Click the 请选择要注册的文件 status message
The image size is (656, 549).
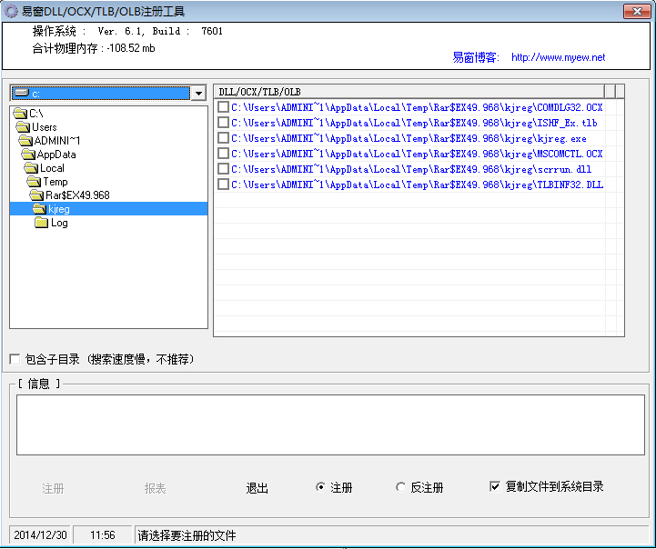[187, 535]
